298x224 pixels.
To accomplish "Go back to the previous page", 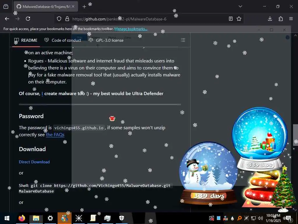I will tap(7, 19).
